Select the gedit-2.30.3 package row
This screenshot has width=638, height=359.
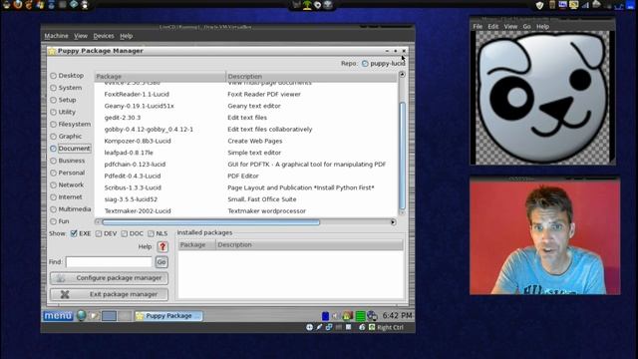(246, 118)
